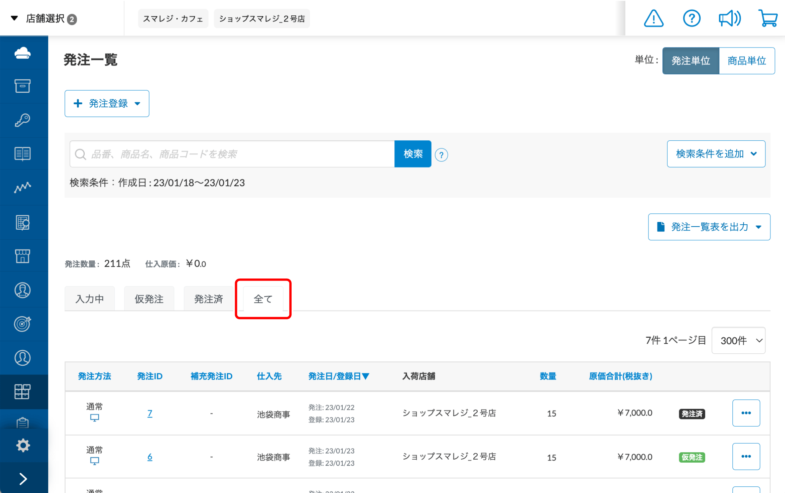
Task: Open the help question mark icon in header
Action: 691,18
